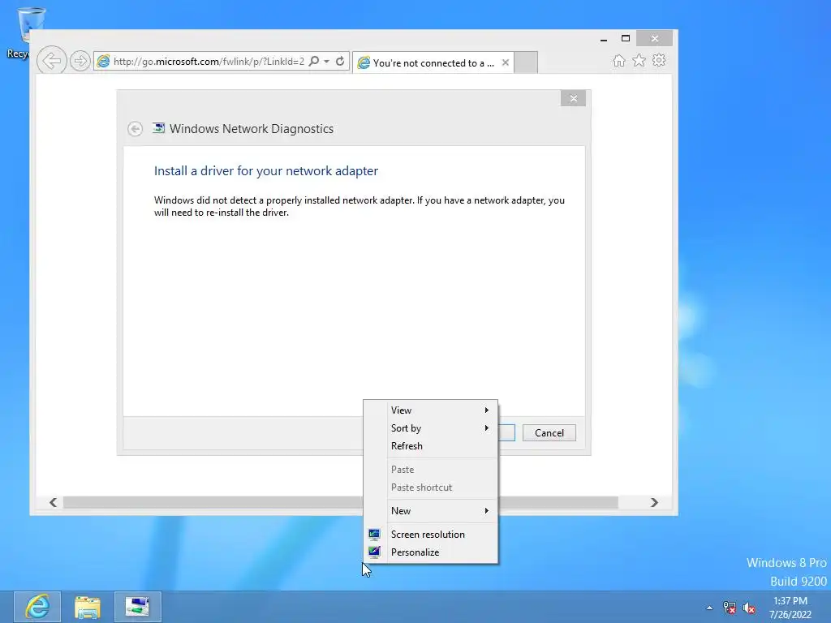
Task: Open the address bar autocomplete dropdown arrow
Action: click(x=326, y=62)
